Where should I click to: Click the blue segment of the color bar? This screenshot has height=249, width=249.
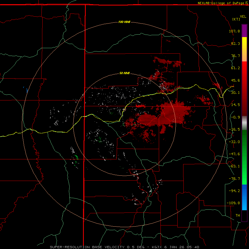[x=244, y=197]
